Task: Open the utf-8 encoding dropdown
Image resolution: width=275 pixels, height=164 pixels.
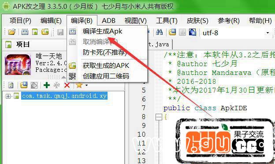Action: [x=268, y=33]
